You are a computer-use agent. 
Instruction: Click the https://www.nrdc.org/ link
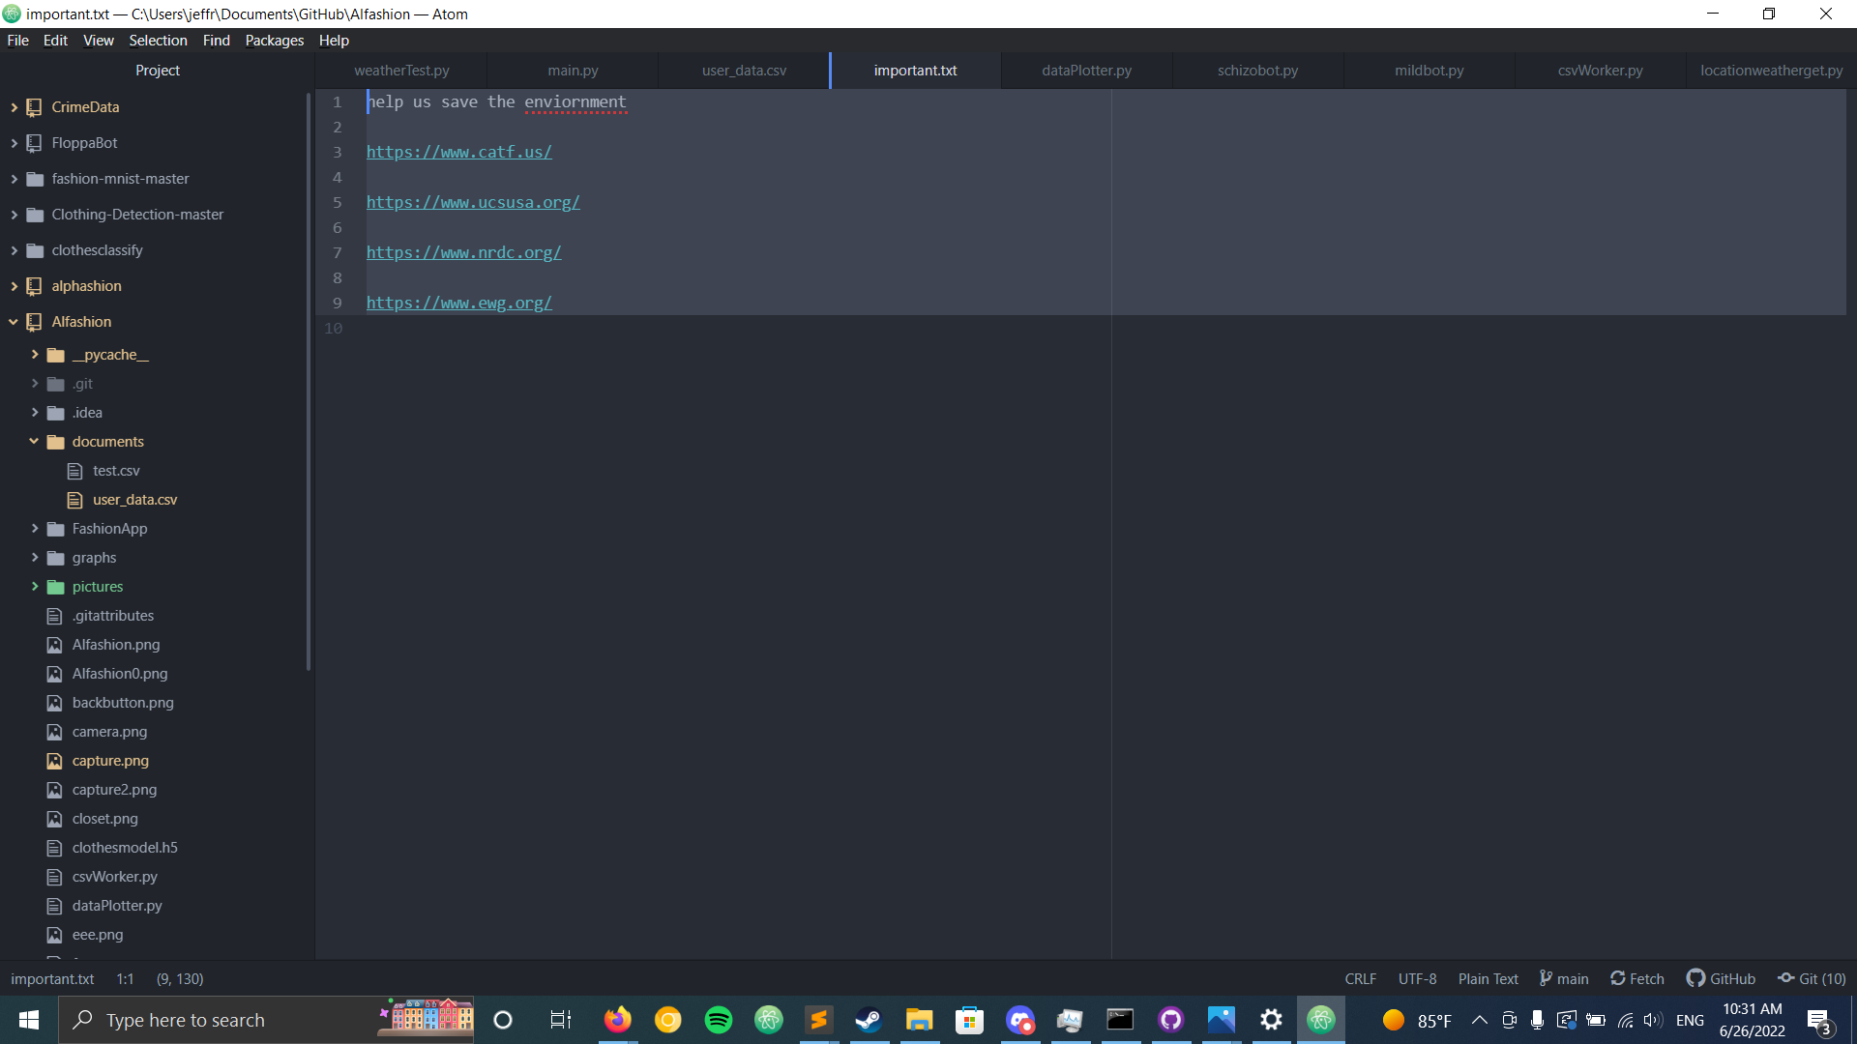click(x=463, y=252)
